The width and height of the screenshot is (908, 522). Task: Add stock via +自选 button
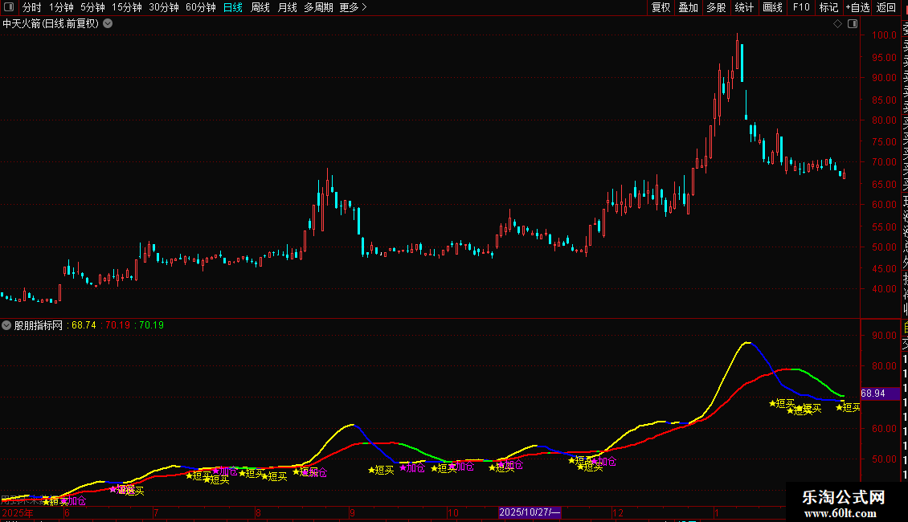(857, 7)
